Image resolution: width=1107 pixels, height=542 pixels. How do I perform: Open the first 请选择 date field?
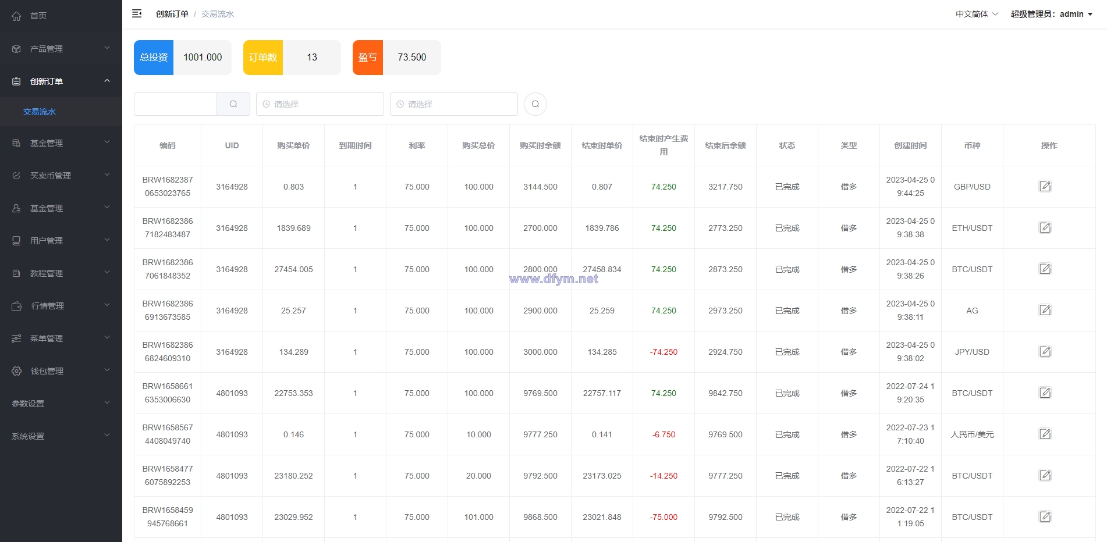tap(320, 104)
